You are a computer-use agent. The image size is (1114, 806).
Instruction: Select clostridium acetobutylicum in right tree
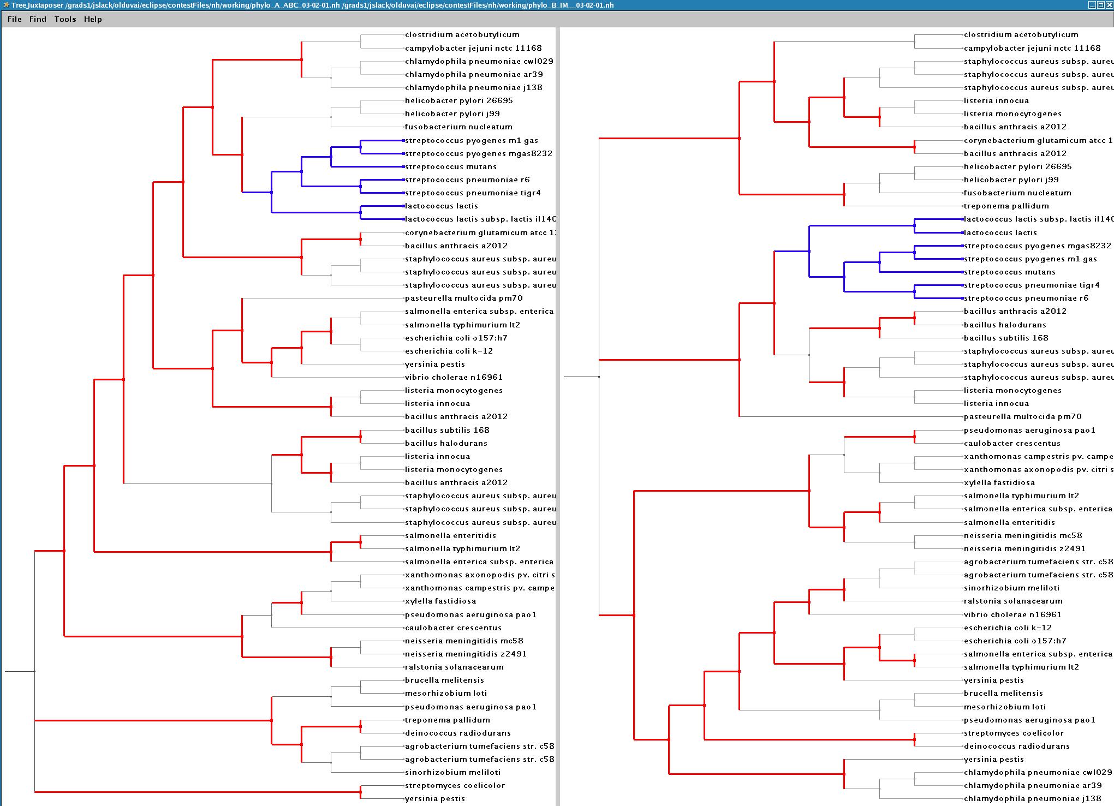pos(1021,34)
